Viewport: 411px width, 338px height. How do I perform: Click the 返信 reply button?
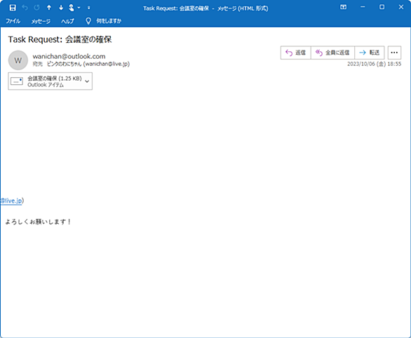(x=296, y=53)
